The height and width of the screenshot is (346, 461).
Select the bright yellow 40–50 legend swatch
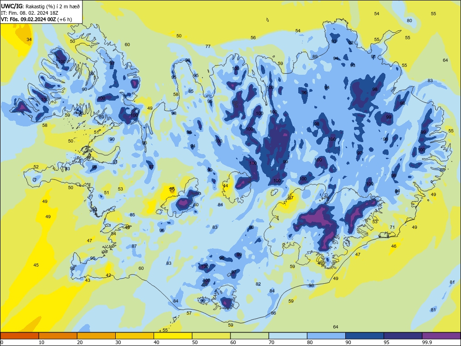tap(173, 336)
